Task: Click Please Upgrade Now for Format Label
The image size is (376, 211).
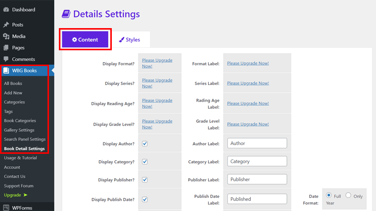Action: (248, 63)
